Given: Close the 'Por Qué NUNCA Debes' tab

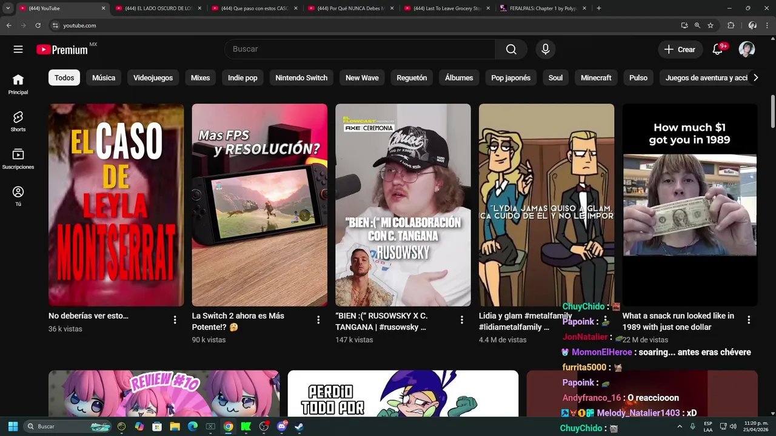Looking at the screenshot, I should coord(392,8).
